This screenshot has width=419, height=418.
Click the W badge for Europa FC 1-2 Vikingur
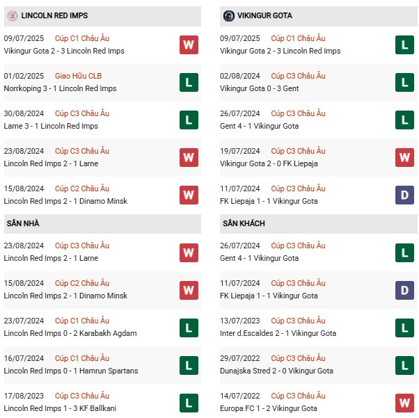click(404, 403)
